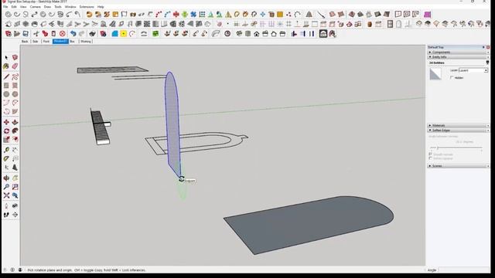Select the Offset tool
Screen dimensions: 495x278
click(x=15, y=140)
